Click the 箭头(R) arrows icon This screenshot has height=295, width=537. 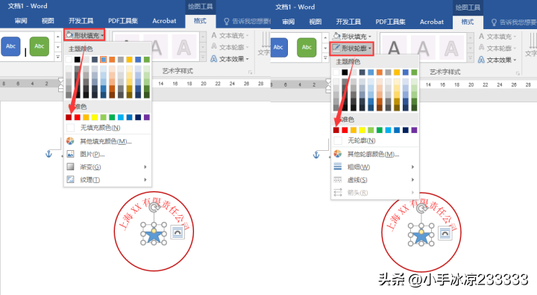point(338,193)
